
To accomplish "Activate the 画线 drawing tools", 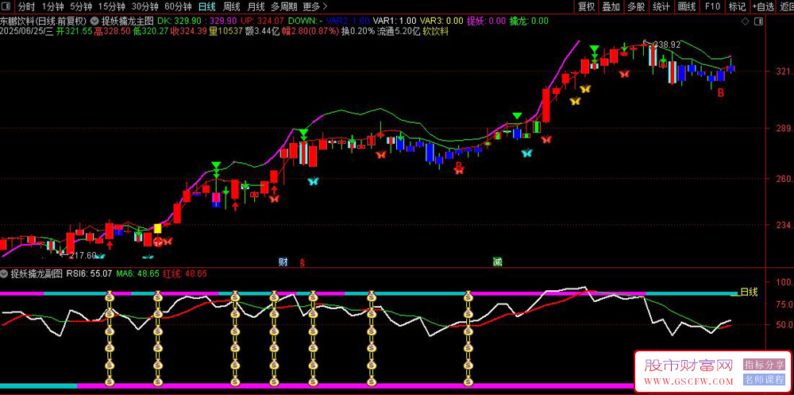I will 687,6.
